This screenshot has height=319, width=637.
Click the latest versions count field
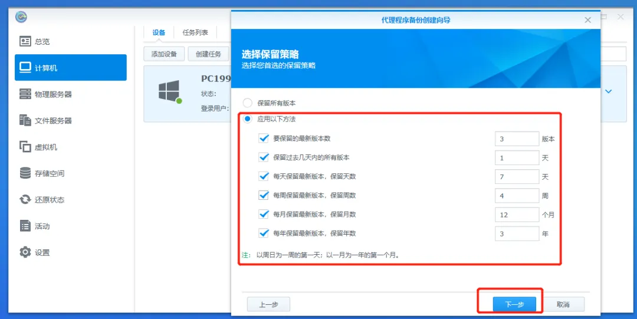517,139
